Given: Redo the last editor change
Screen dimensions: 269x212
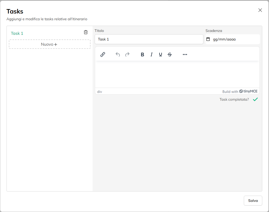Looking at the screenshot, I should click(x=127, y=54).
